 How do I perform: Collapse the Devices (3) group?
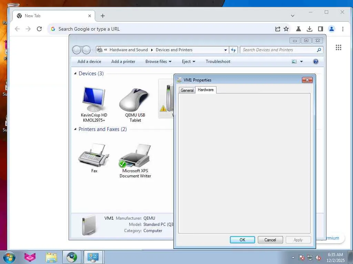(x=75, y=74)
